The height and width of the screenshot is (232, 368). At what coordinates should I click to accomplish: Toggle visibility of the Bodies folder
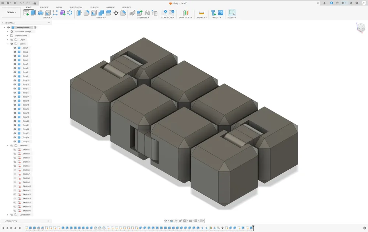(12, 44)
